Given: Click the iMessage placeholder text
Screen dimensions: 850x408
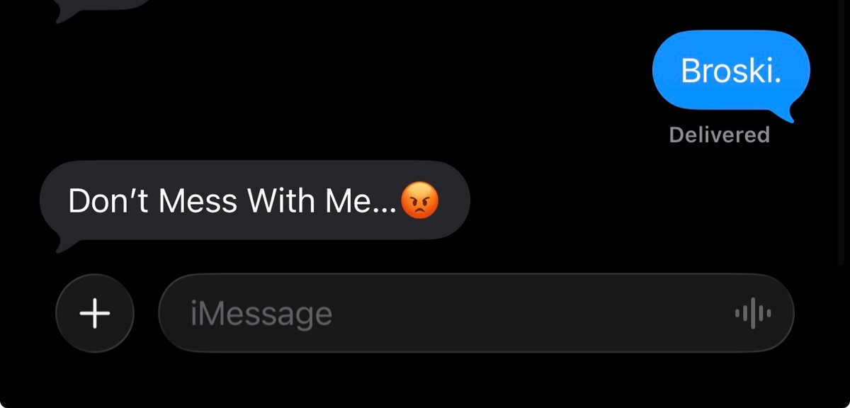Looking at the screenshot, I should click(261, 313).
